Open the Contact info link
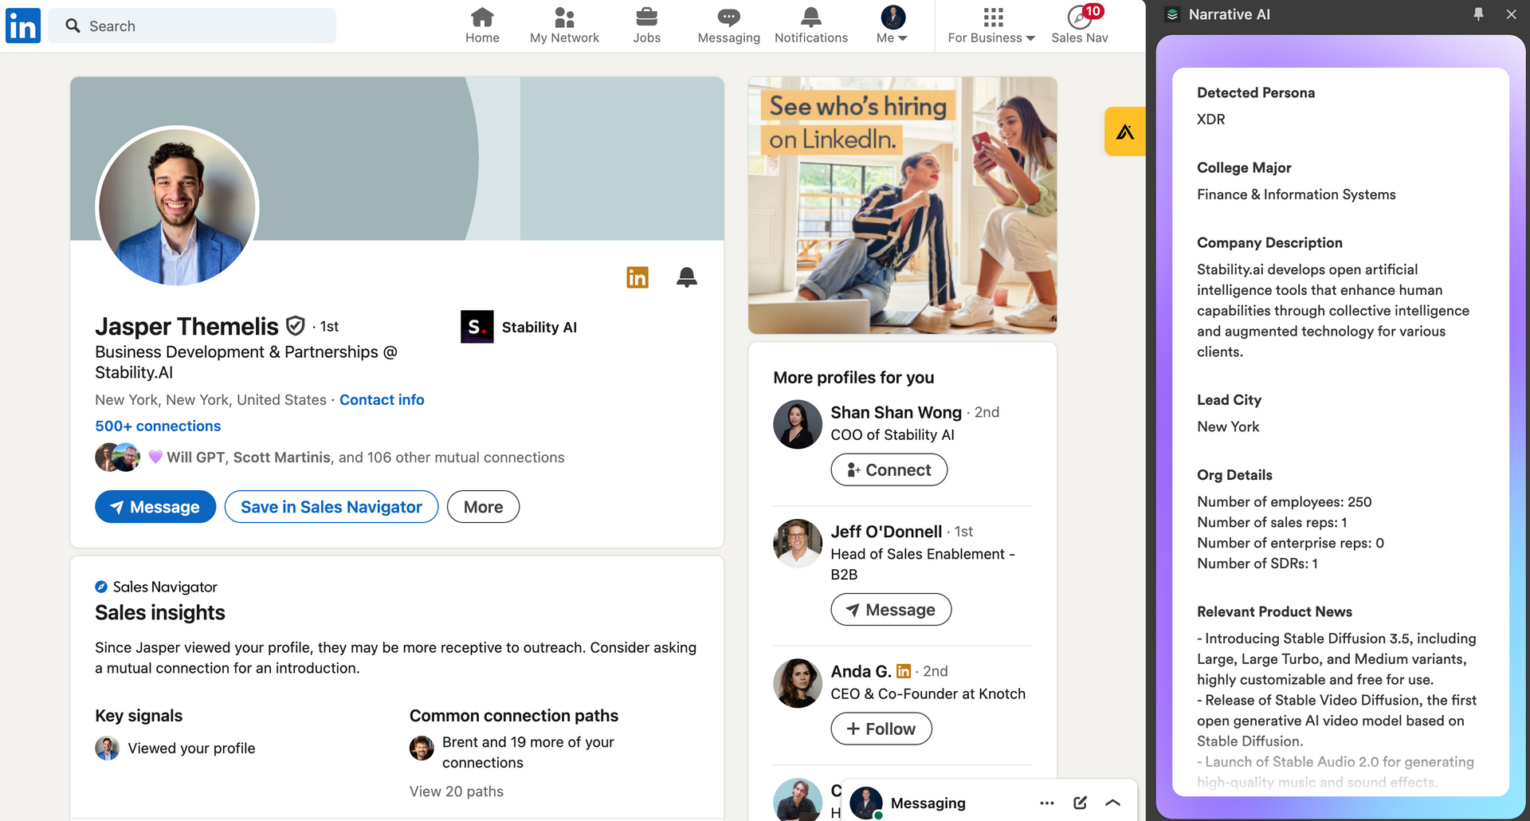 pyautogui.click(x=382, y=399)
